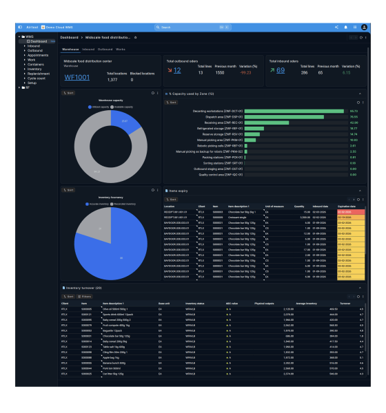Open the WF1001 warehouse link
386x413 pixels.
tap(77, 77)
